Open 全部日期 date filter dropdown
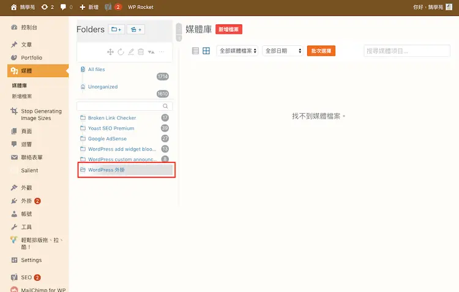The height and width of the screenshot is (292, 459). pos(283,51)
